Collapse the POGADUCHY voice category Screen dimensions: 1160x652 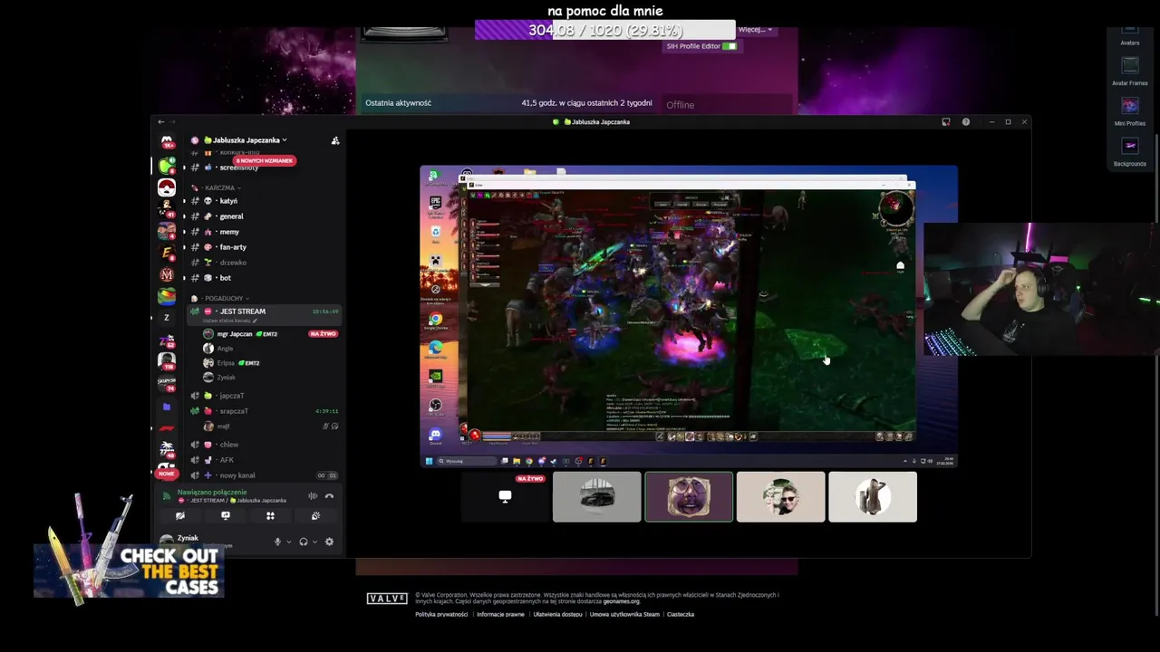click(x=221, y=298)
